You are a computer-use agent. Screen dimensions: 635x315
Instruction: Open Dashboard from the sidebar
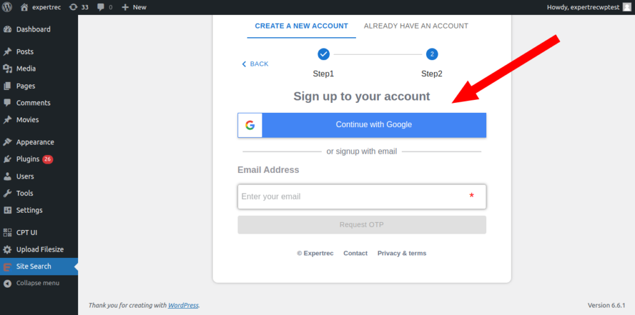coord(33,29)
